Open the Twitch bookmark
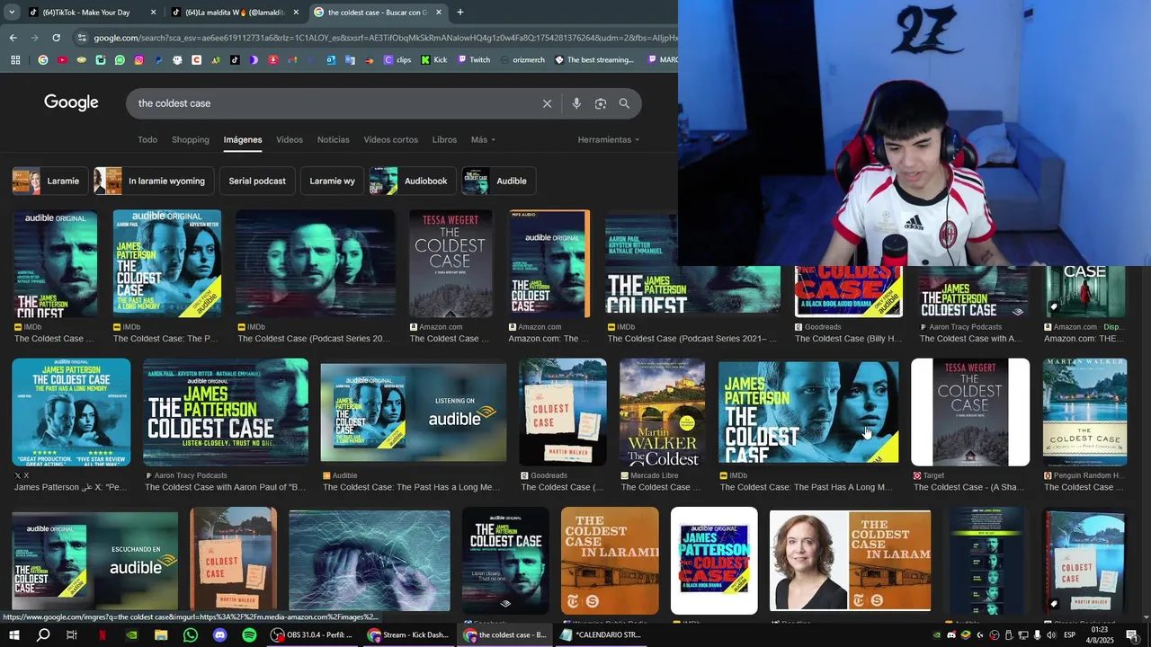 (x=474, y=60)
